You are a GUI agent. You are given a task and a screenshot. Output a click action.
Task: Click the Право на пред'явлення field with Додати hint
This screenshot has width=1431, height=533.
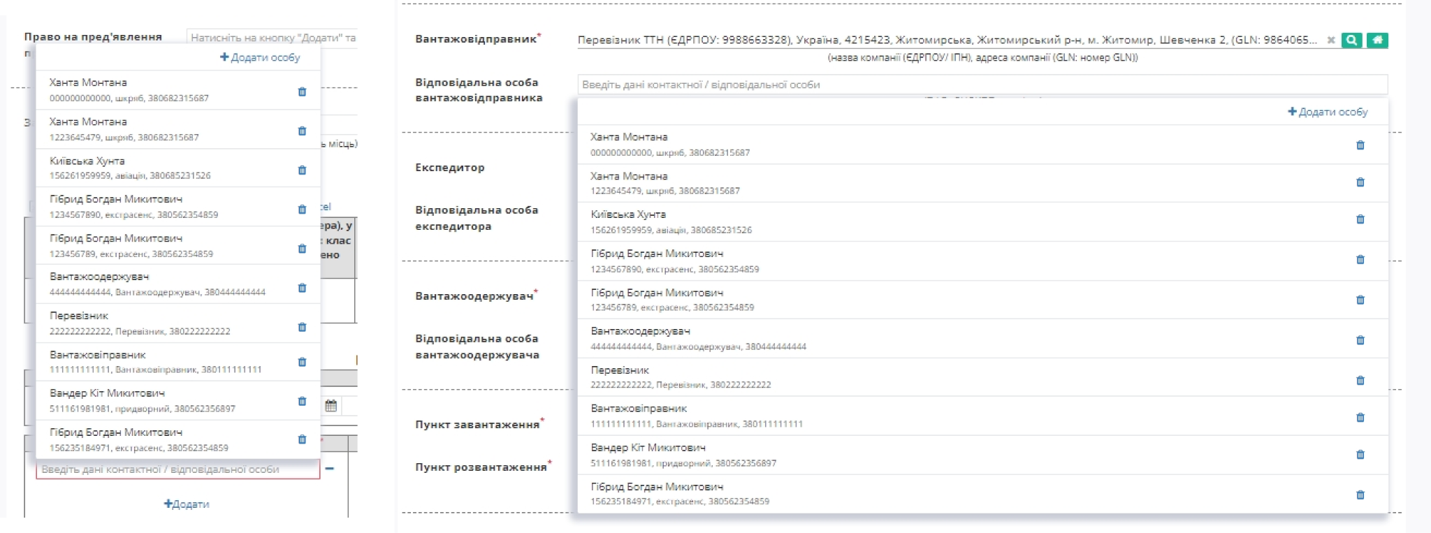click(273, 38)
